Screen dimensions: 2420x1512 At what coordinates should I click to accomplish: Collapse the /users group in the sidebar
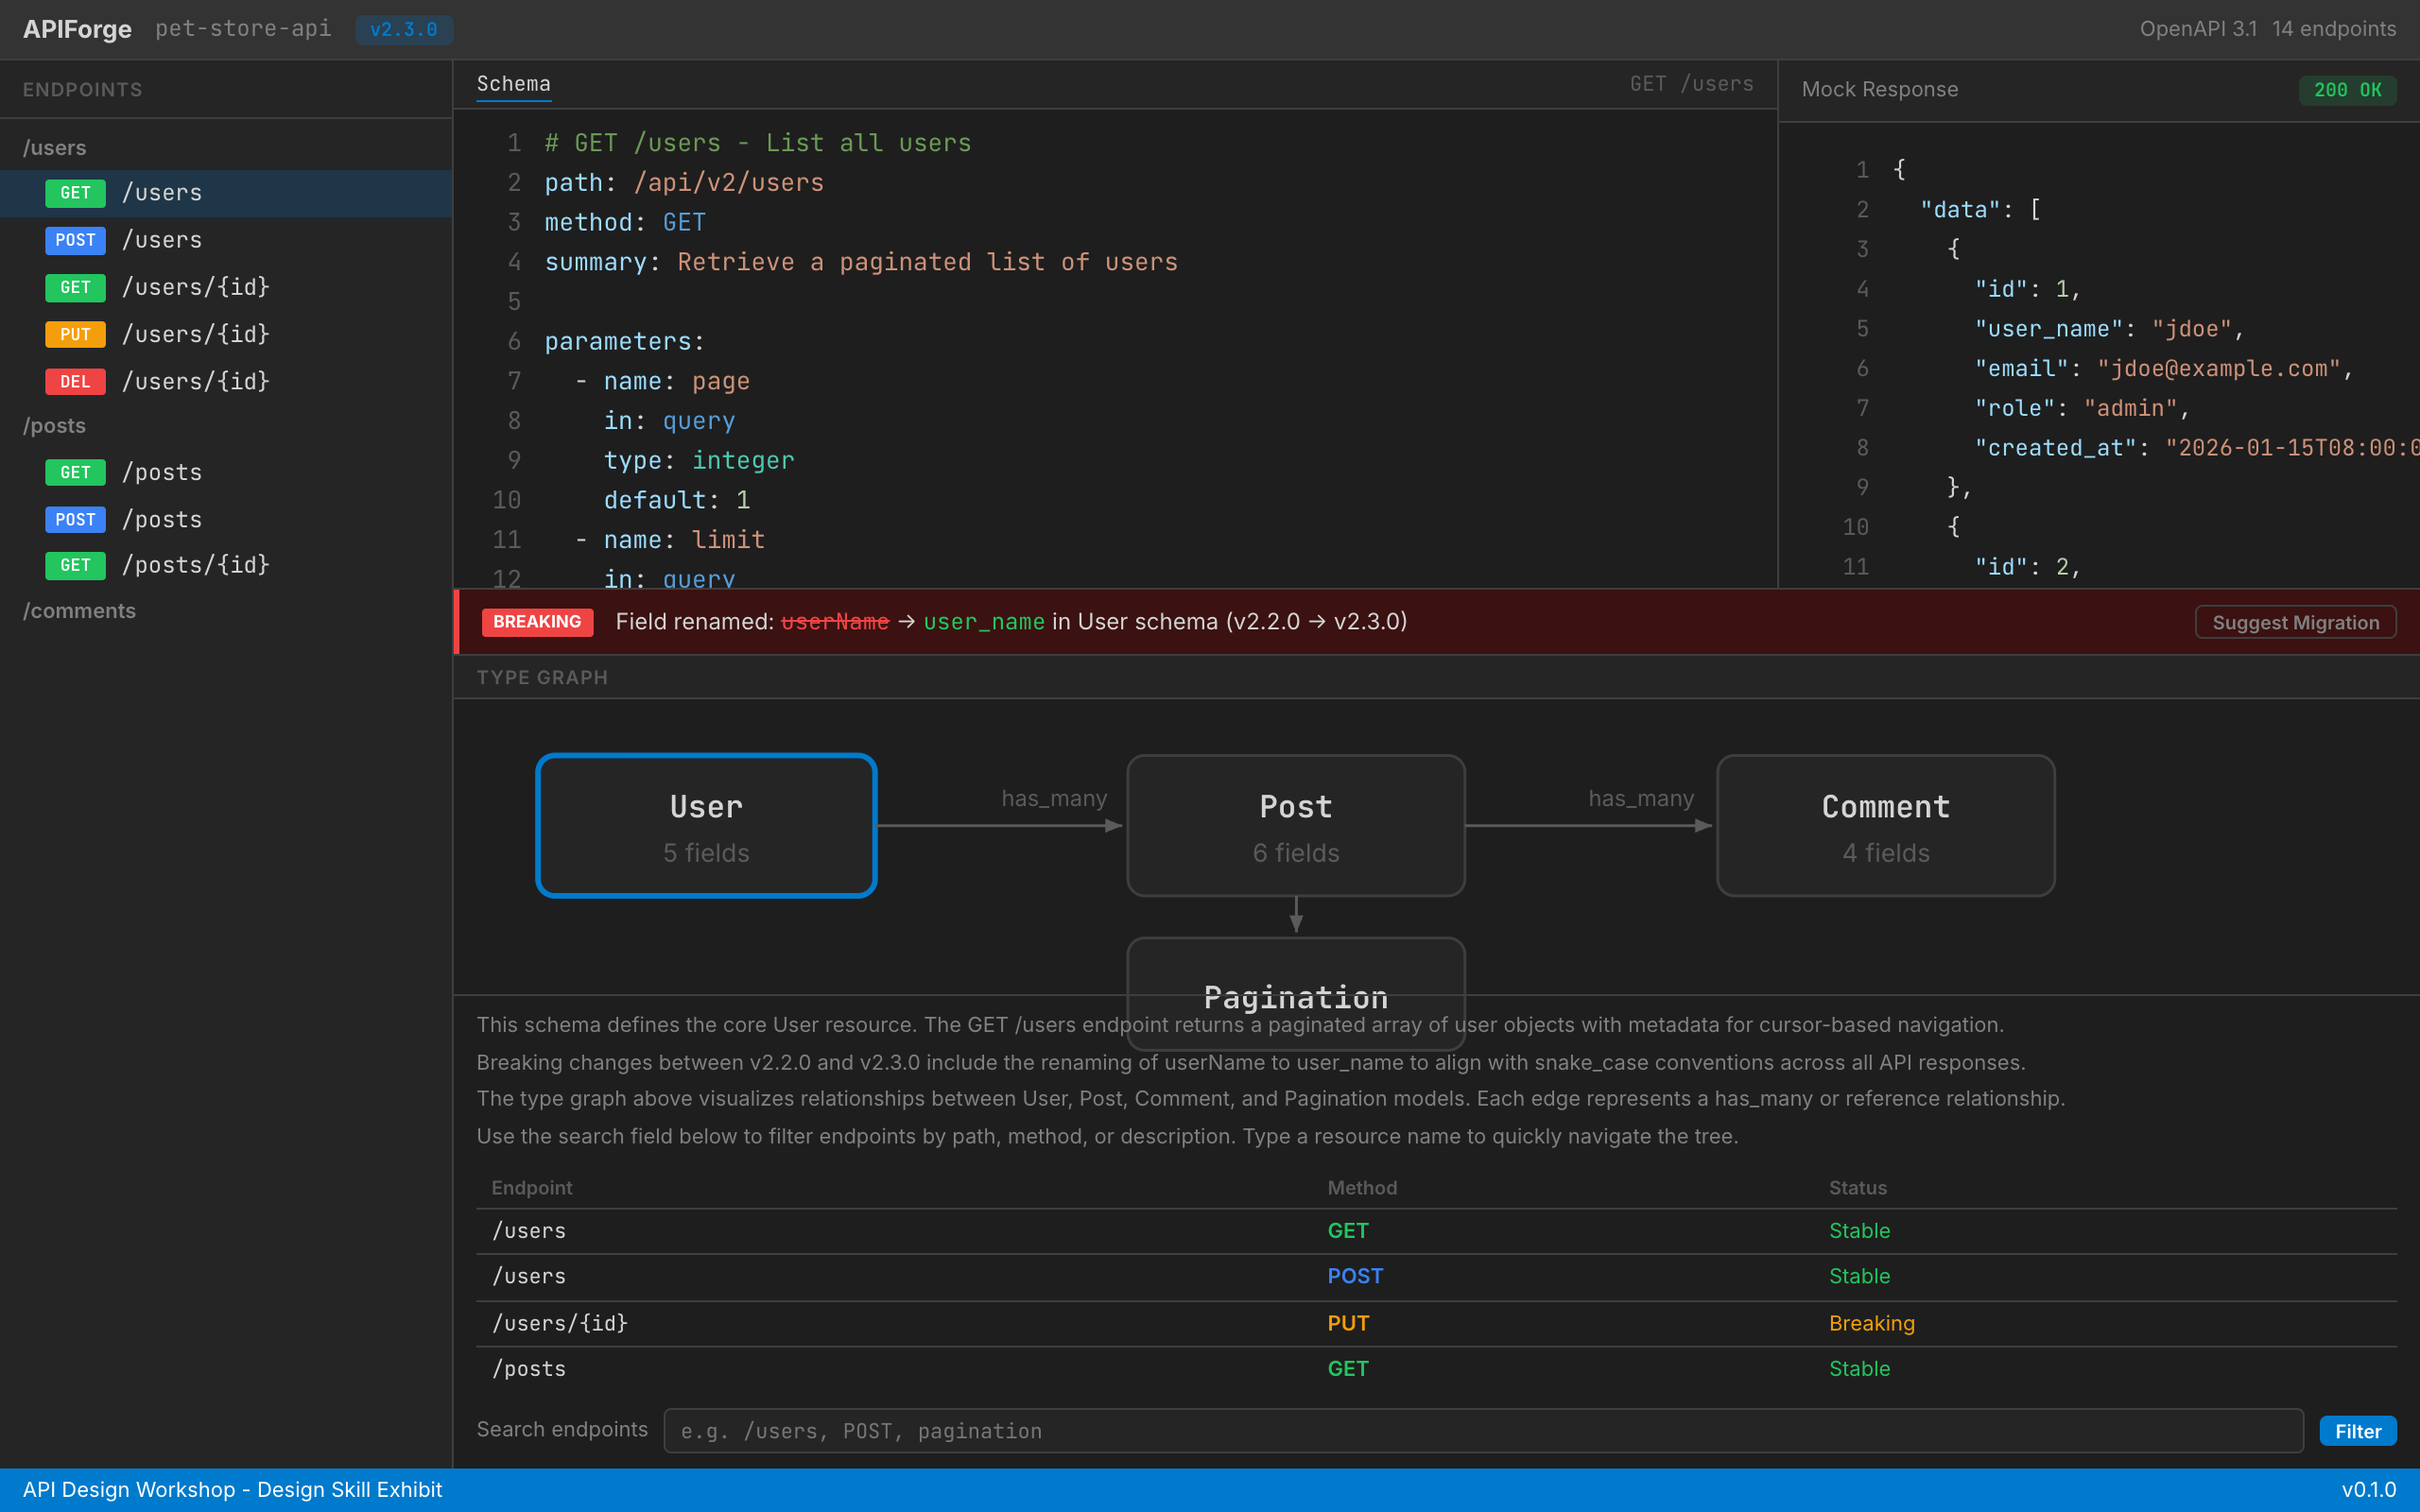click(55, 147)
